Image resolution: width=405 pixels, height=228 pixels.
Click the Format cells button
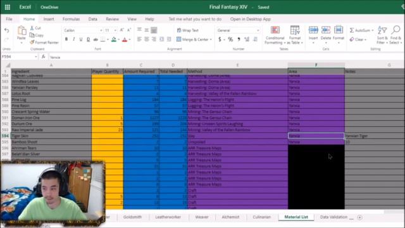(339, 35)
